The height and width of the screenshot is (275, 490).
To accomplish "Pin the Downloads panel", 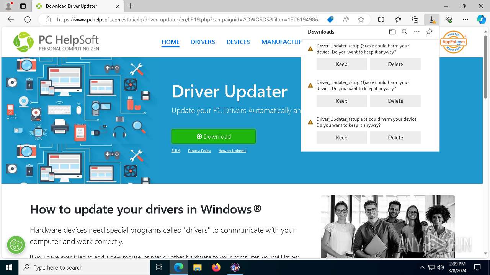I will pos(429,32).
